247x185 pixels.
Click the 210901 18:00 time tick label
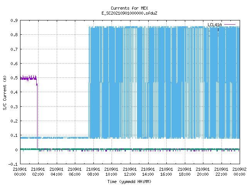tap(184, 172)
